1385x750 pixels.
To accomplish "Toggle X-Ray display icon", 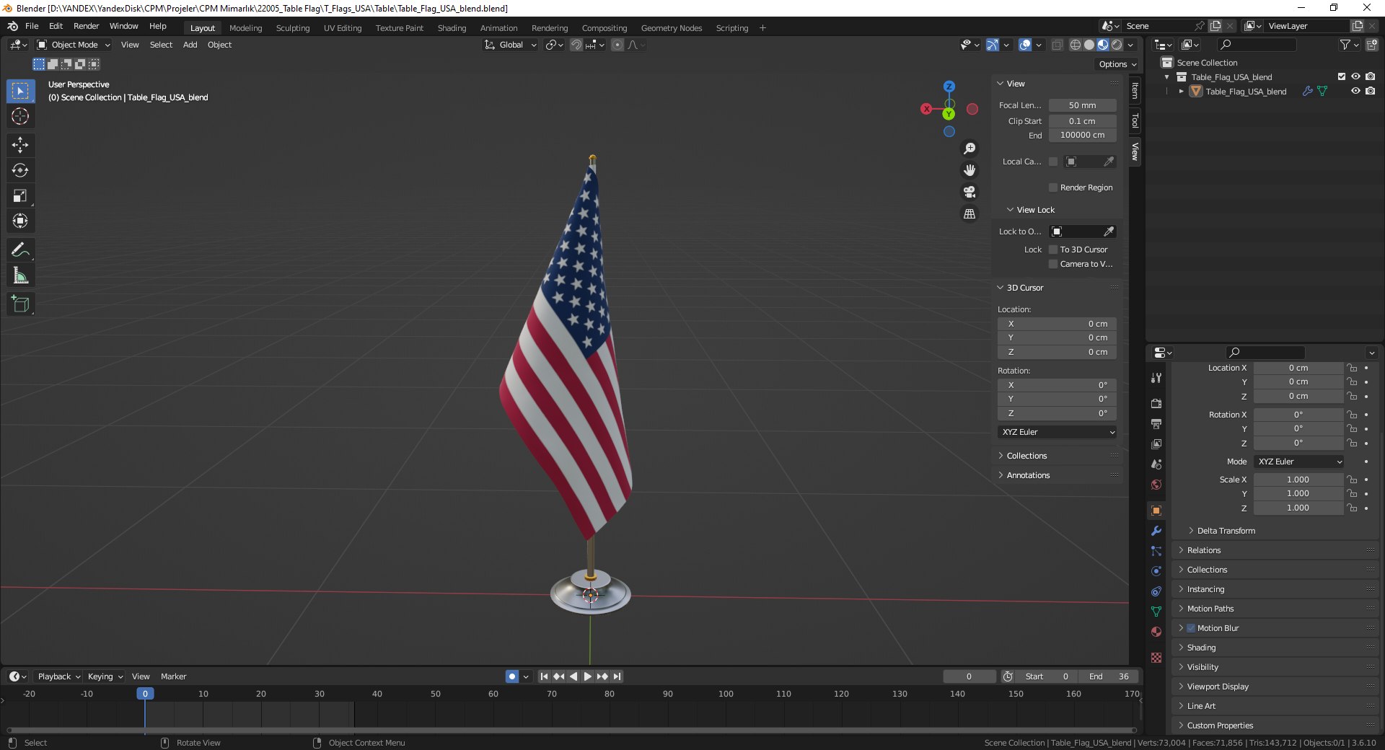I will (1057, 45).
